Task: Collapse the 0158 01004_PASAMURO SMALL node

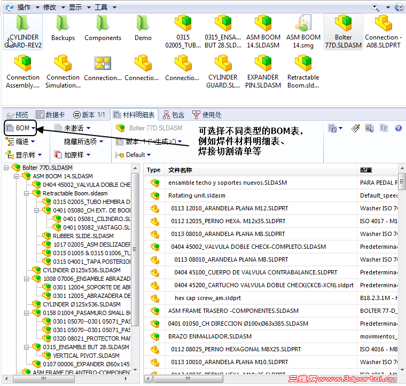Action: pos(26,313)
